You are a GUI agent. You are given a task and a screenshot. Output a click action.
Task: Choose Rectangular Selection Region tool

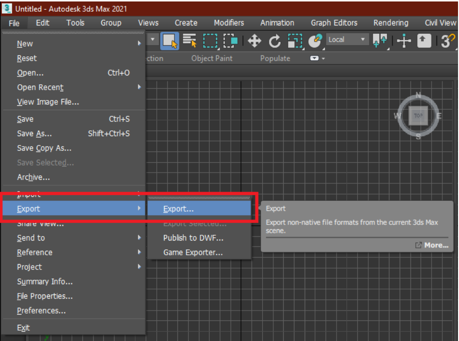click(210, 41)
